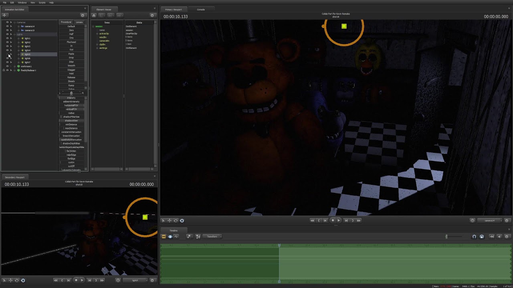Click the Animation Set Editor add (+) button
Viewport: 513px width, 288px height.
[4, 15]
